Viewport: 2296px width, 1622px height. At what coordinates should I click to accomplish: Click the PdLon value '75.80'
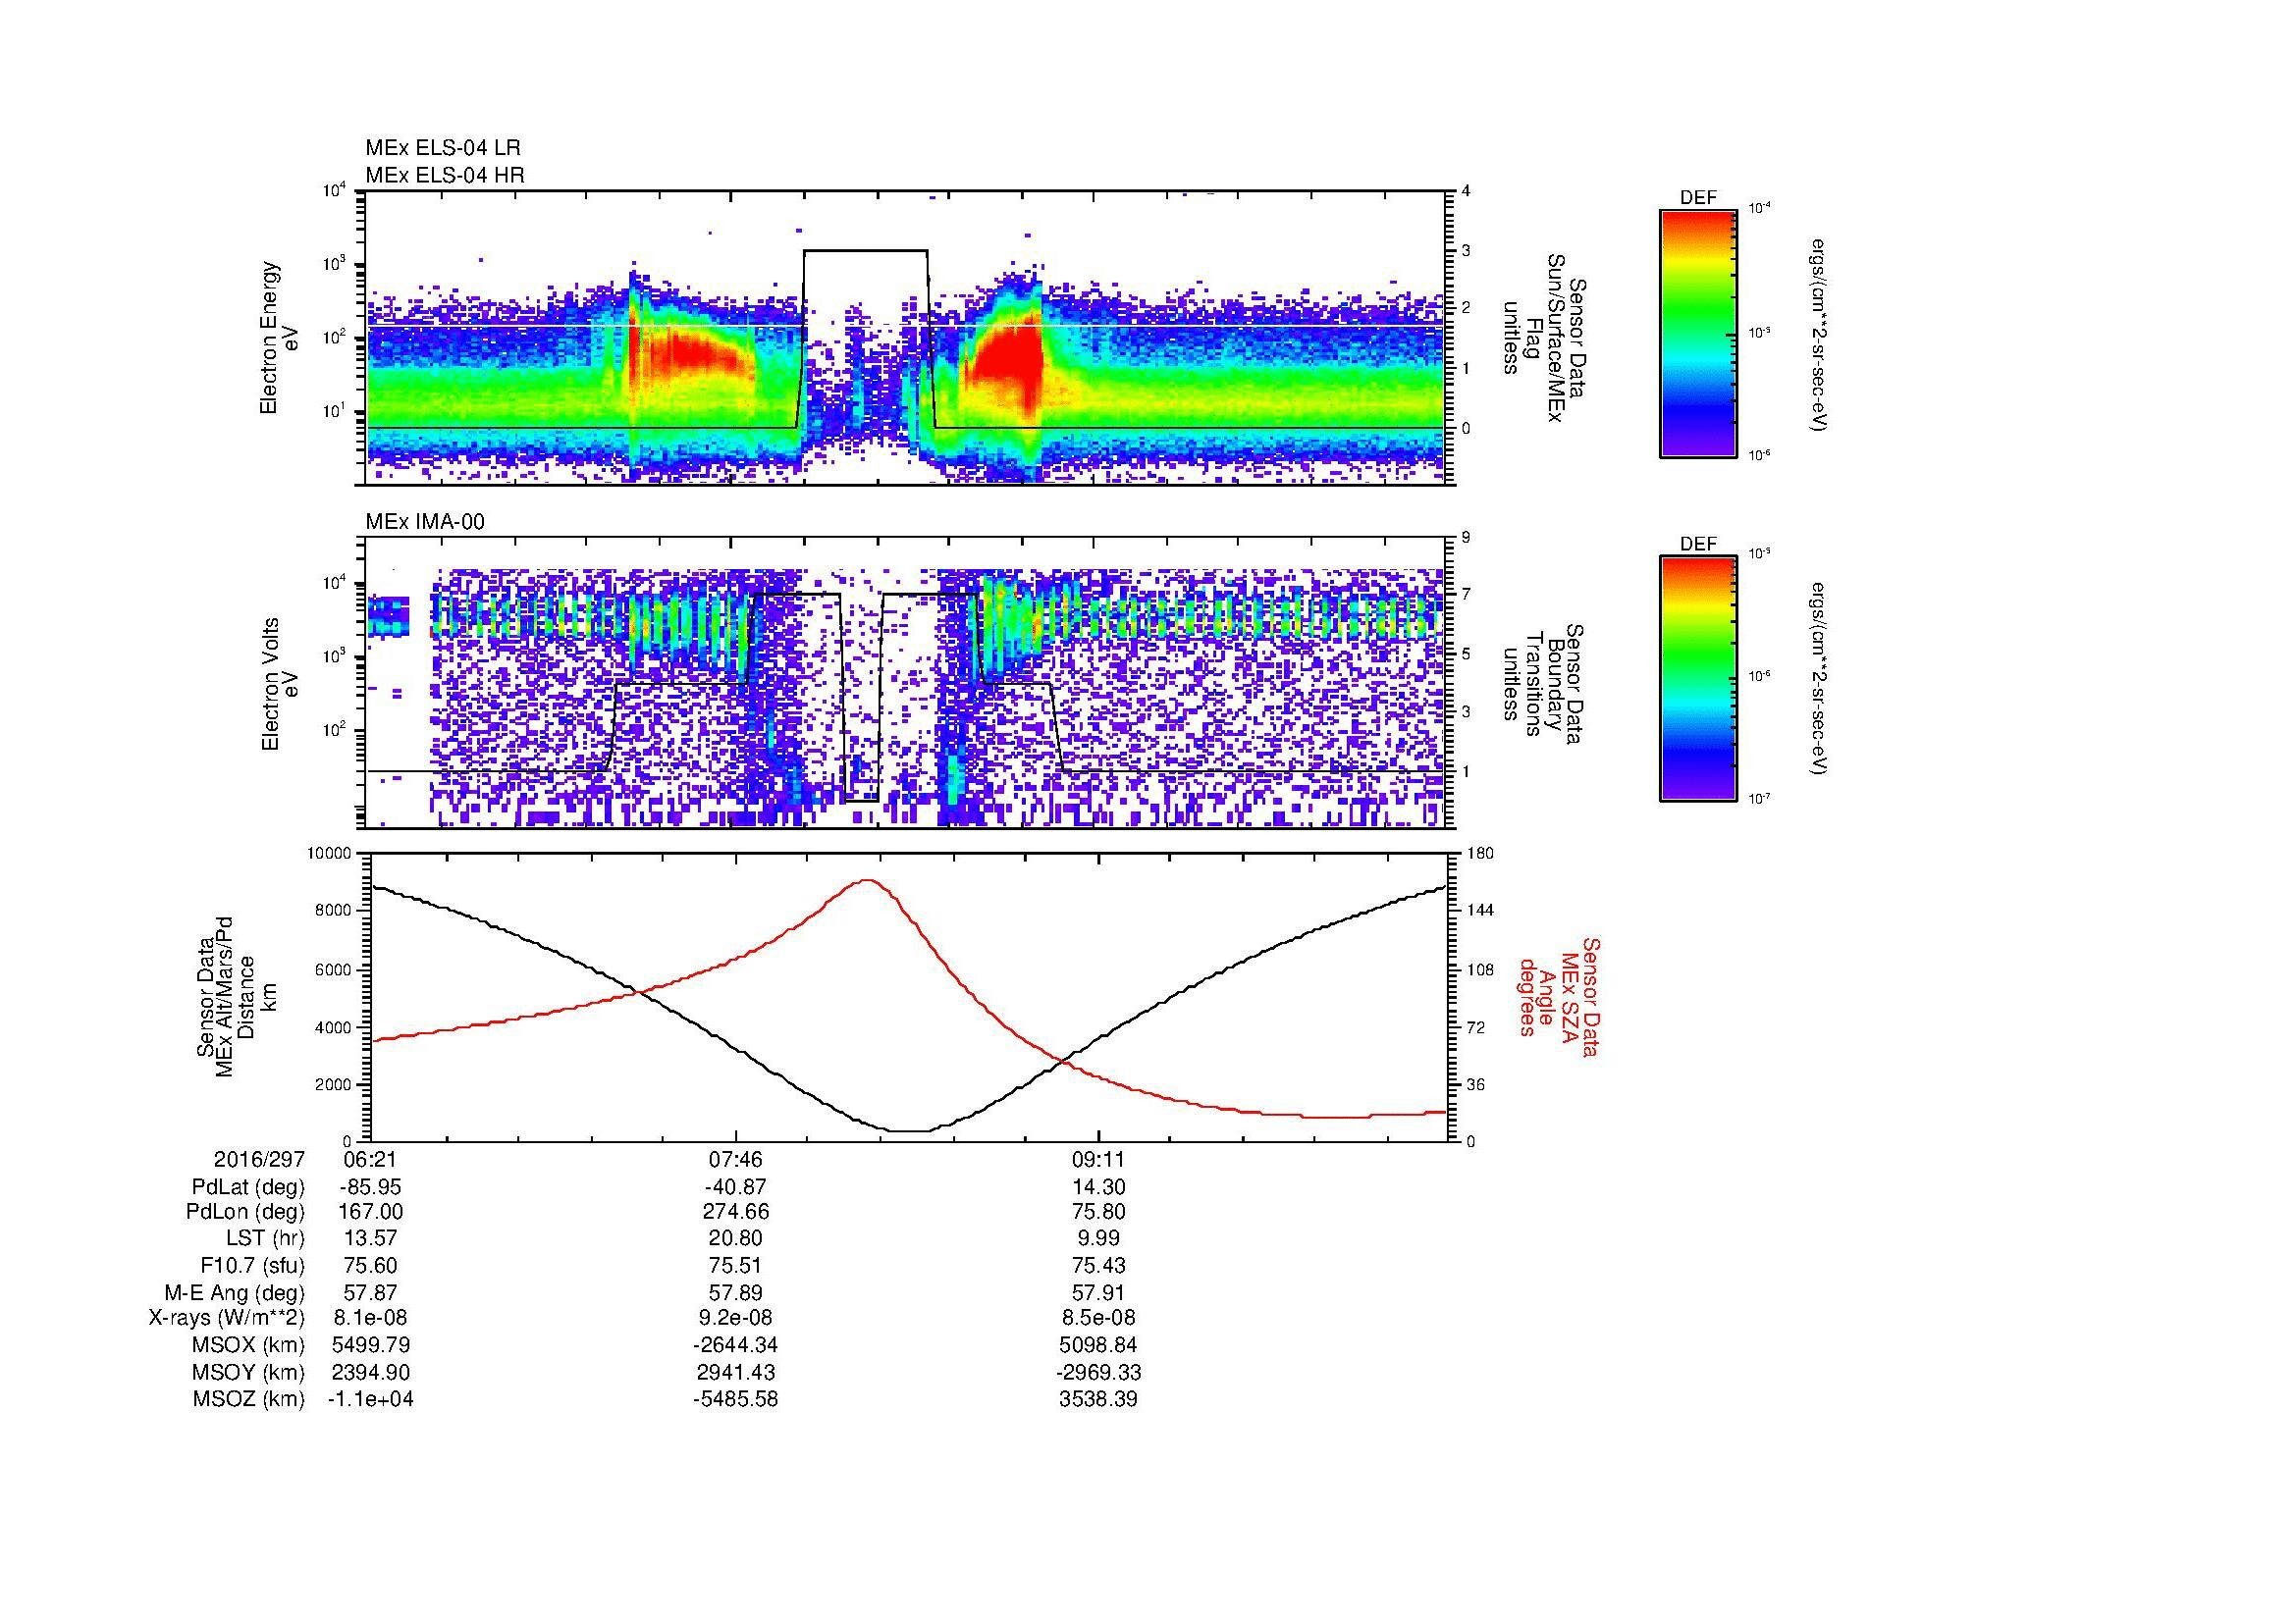(1098, 1212)
